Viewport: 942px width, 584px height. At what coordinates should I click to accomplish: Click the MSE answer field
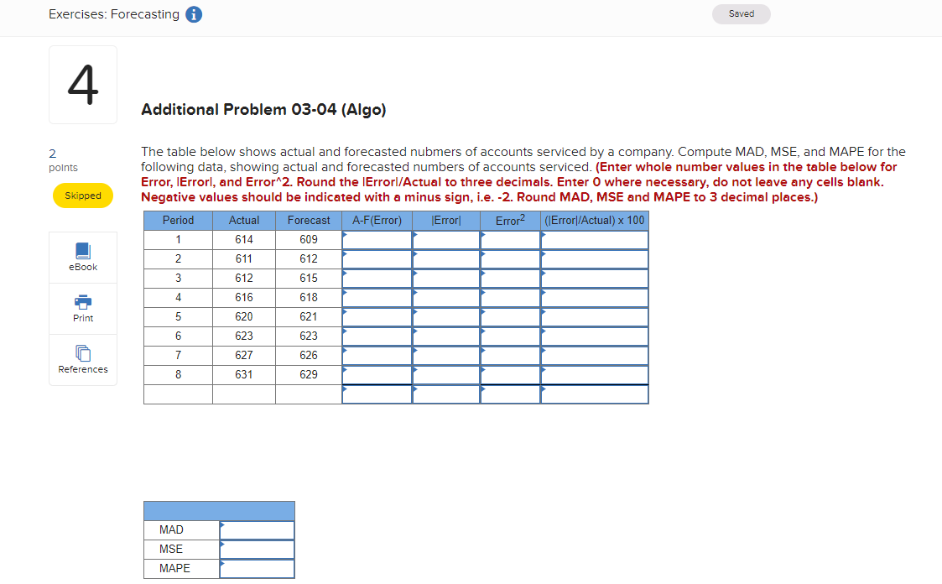(x=257, y=549)
